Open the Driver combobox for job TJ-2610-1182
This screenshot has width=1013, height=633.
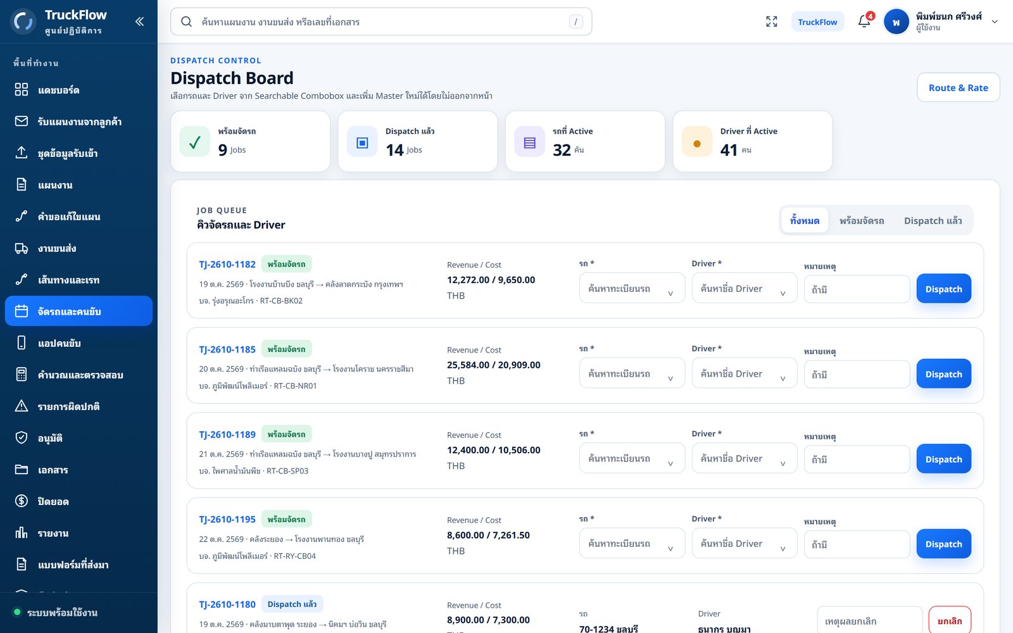tap(745, 288)
